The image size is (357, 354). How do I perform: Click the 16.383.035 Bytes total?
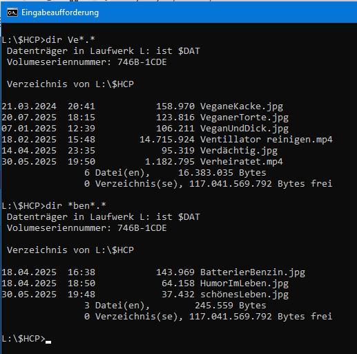click(x=222, y=173)
